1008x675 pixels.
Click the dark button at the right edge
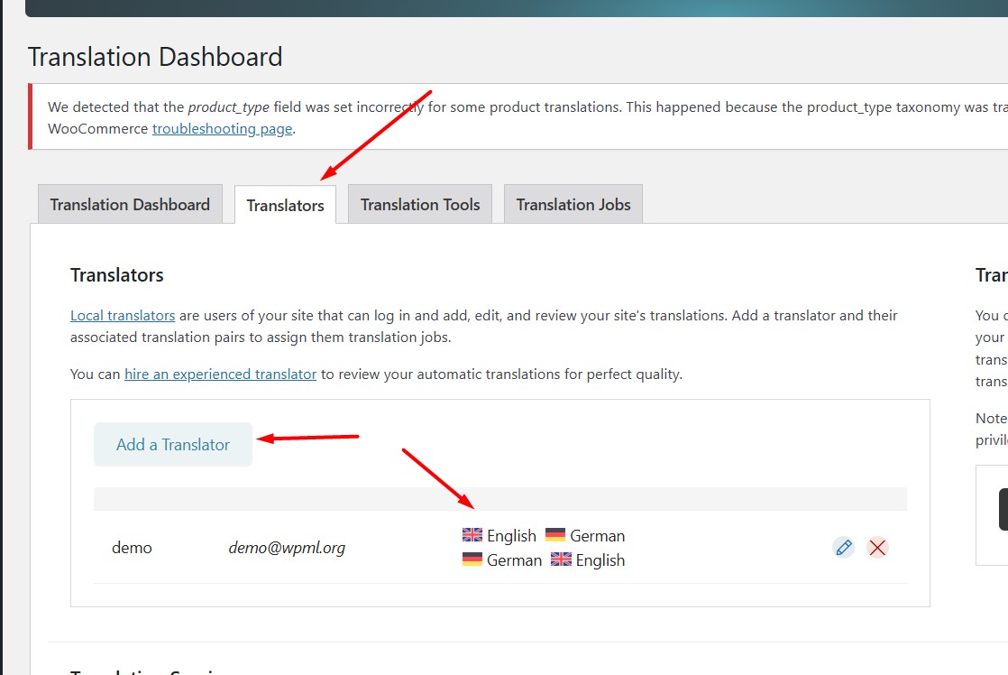point(1003,510)
